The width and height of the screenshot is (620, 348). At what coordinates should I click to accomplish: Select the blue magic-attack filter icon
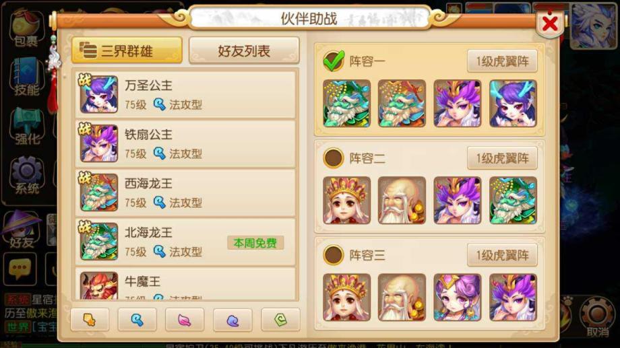137,320
